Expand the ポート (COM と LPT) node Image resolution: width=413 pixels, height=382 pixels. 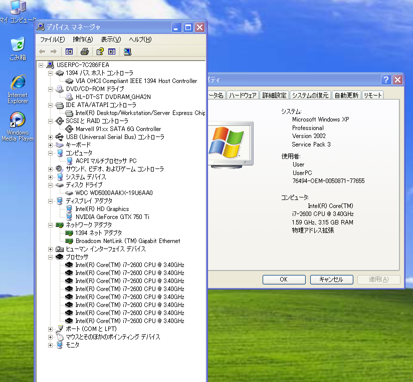50,329
